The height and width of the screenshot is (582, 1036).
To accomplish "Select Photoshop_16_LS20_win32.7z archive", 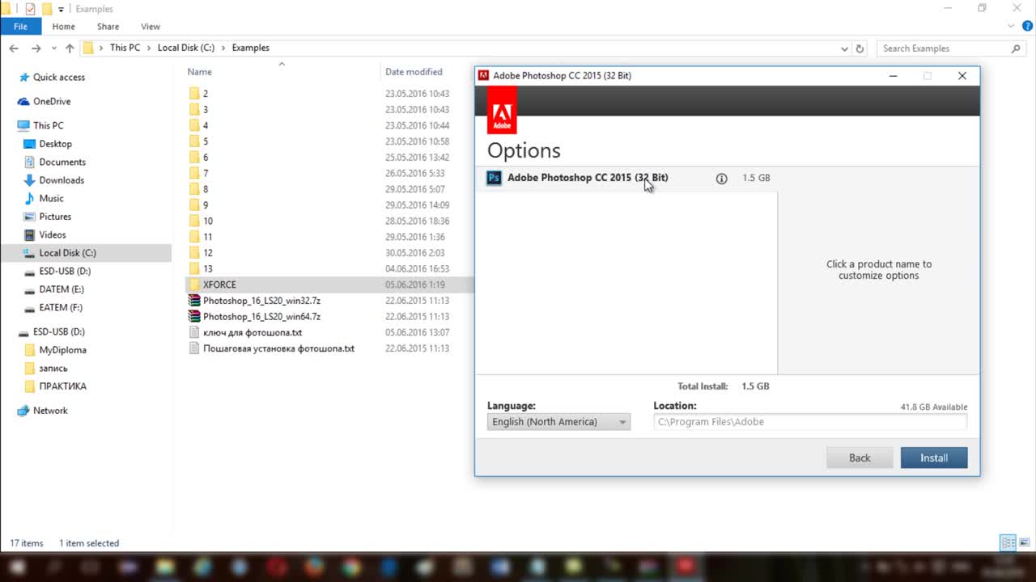I will 261,301.
